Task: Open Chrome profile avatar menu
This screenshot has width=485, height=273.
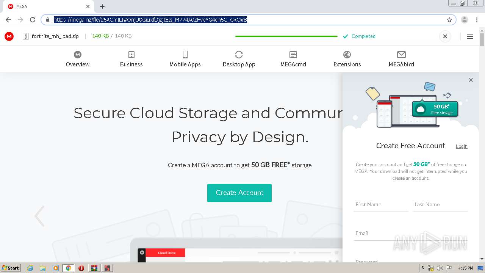Action: click(x=465, y=20)
